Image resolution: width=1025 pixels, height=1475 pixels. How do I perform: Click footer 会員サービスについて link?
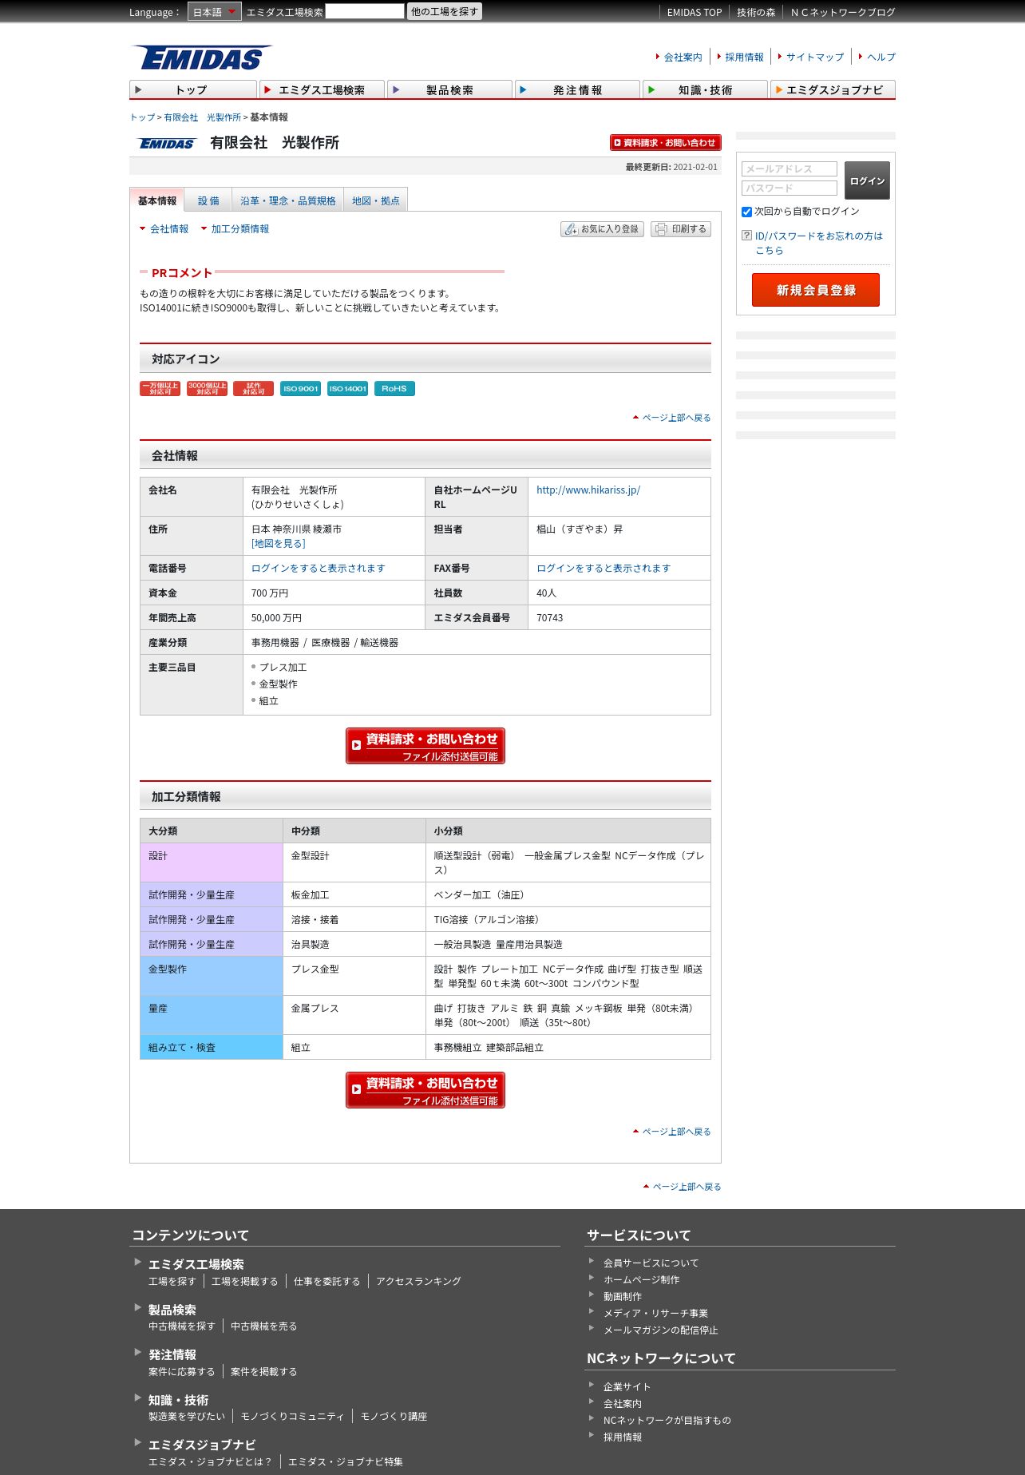tap(651, 1263)
